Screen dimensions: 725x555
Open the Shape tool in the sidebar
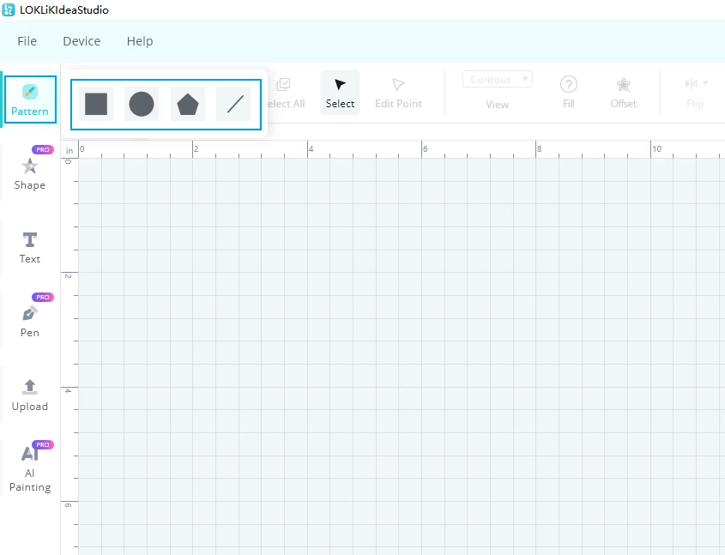pos(30,173)
